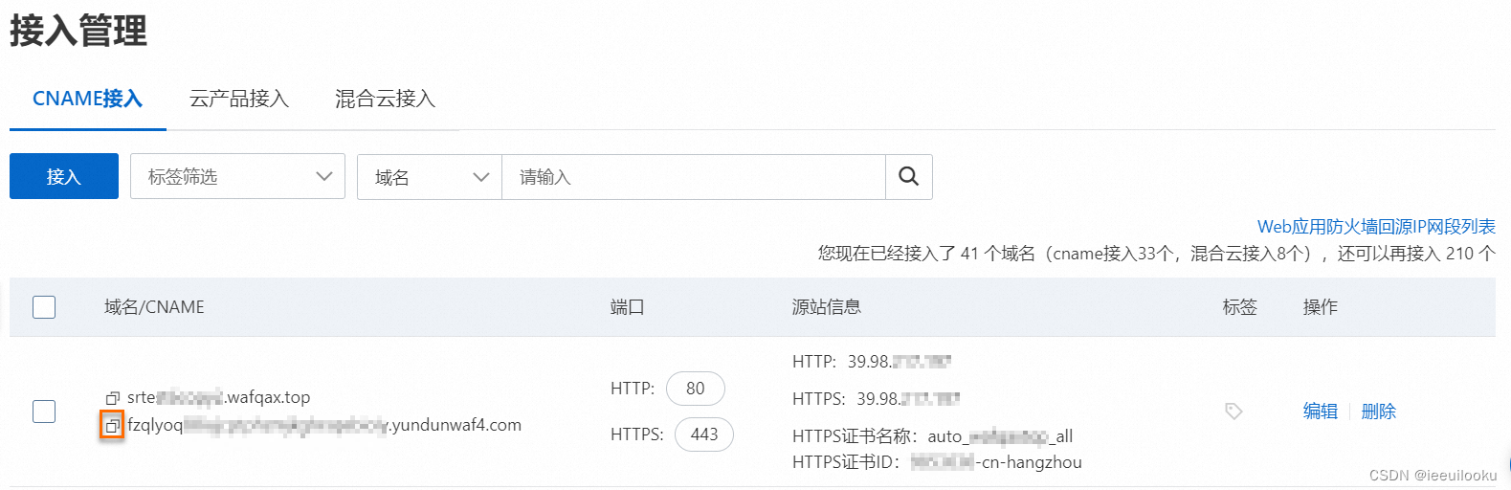
Task: Click the 源站信息 column header
Action: tap(827, 307)
